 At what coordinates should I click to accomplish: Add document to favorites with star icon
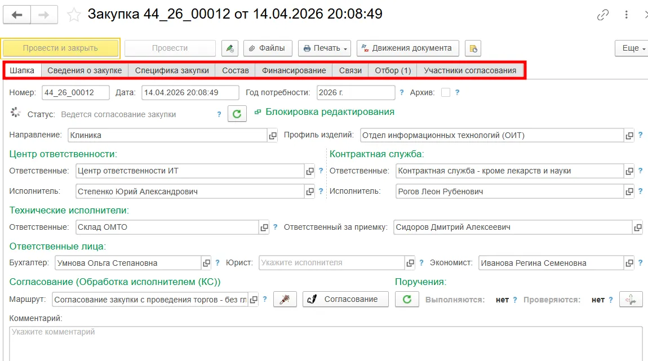point(74,15)
